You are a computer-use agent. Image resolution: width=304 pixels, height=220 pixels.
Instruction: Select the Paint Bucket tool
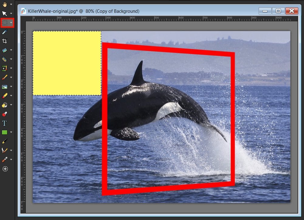[5, 105]
